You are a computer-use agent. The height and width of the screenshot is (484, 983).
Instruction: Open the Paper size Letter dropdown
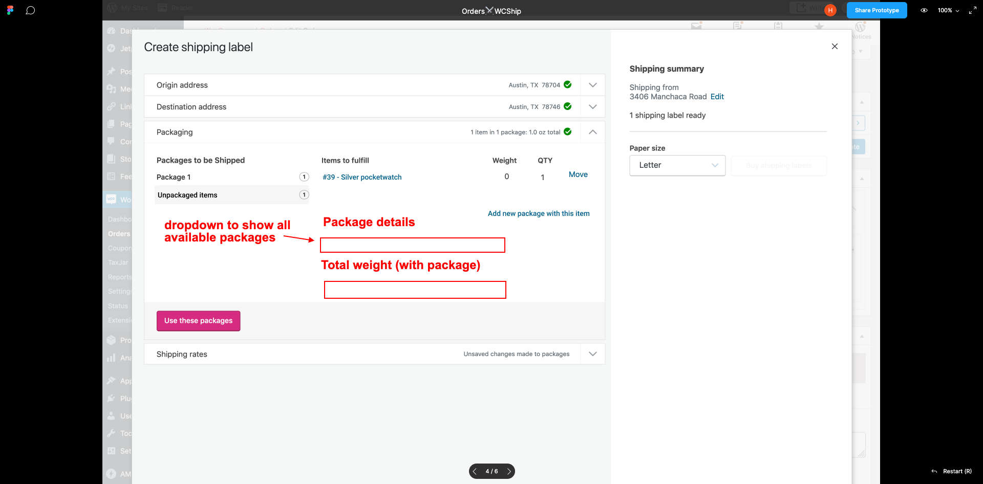pos(677,165)
